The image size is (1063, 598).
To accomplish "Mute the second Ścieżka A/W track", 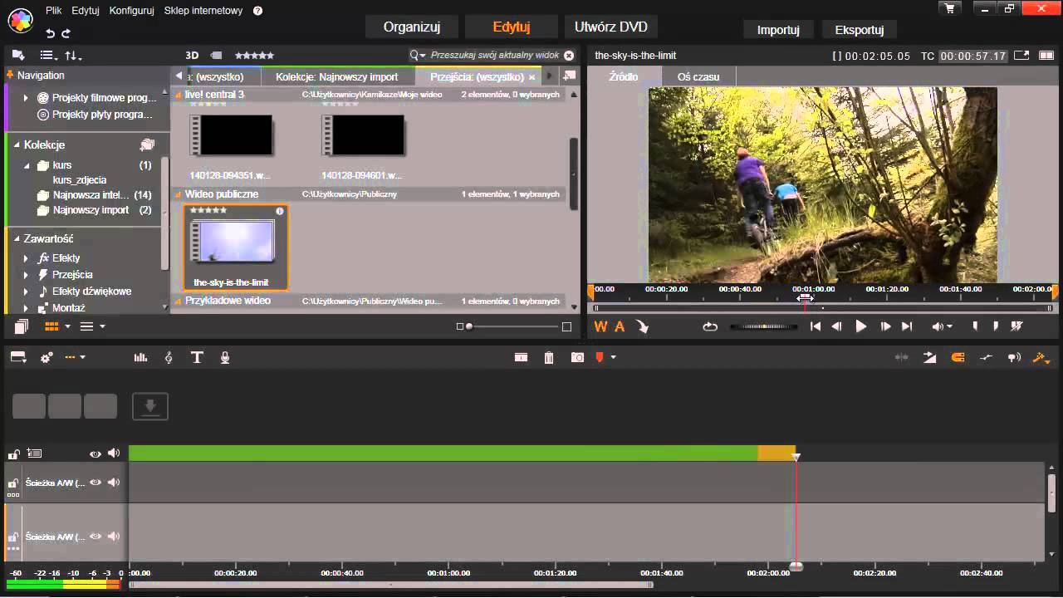I will pyautogui.click(x=114, y=537).
